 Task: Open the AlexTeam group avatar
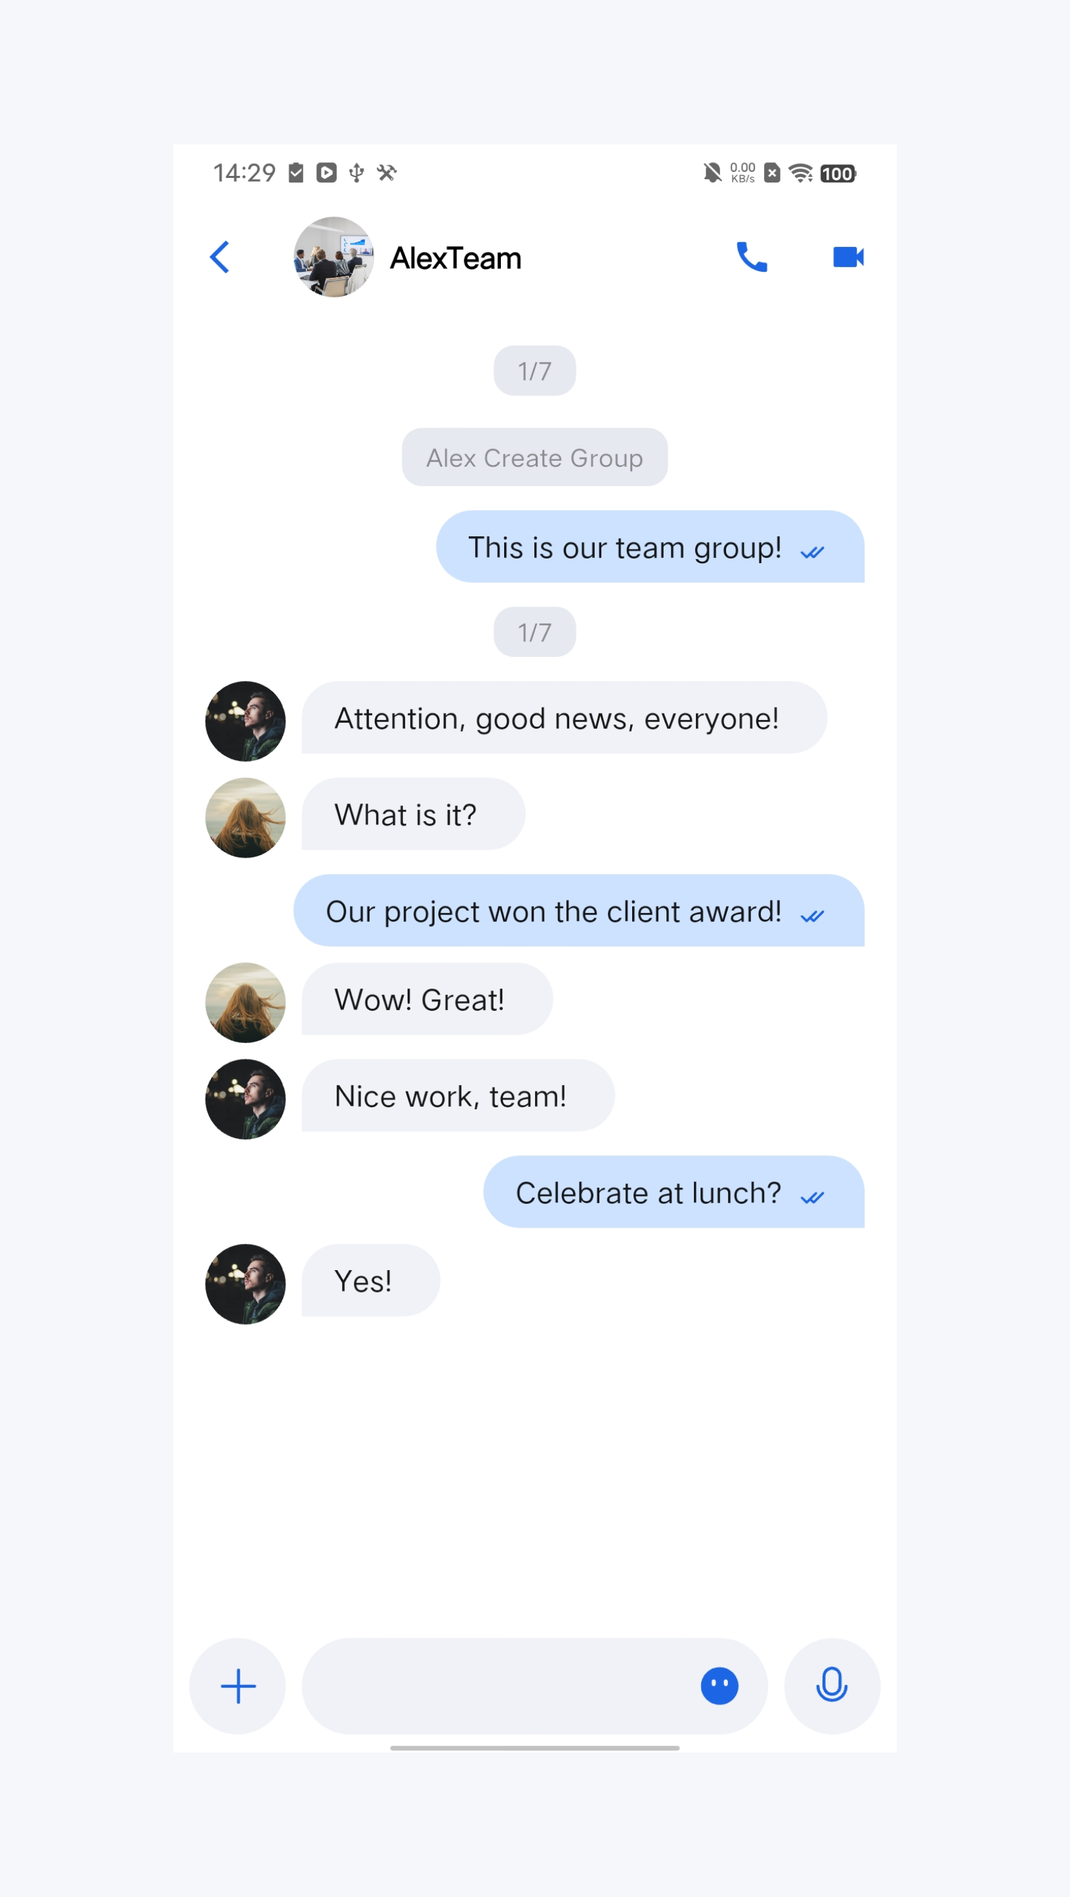pos(333,257)
